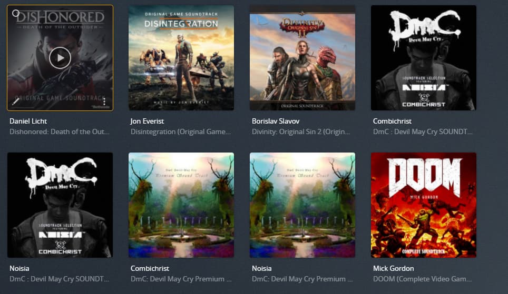Open Noisia's DmC Premium Sound Track cover
The height and width of the screenshot is (294, 508).
coord(302,205)
